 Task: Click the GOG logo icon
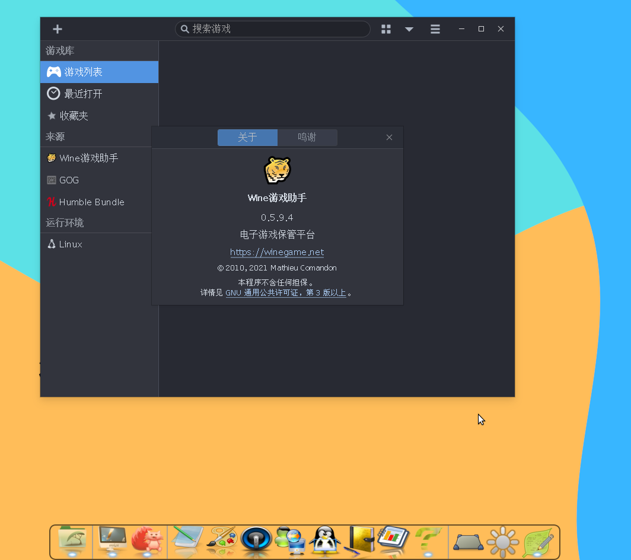(51, 180)
